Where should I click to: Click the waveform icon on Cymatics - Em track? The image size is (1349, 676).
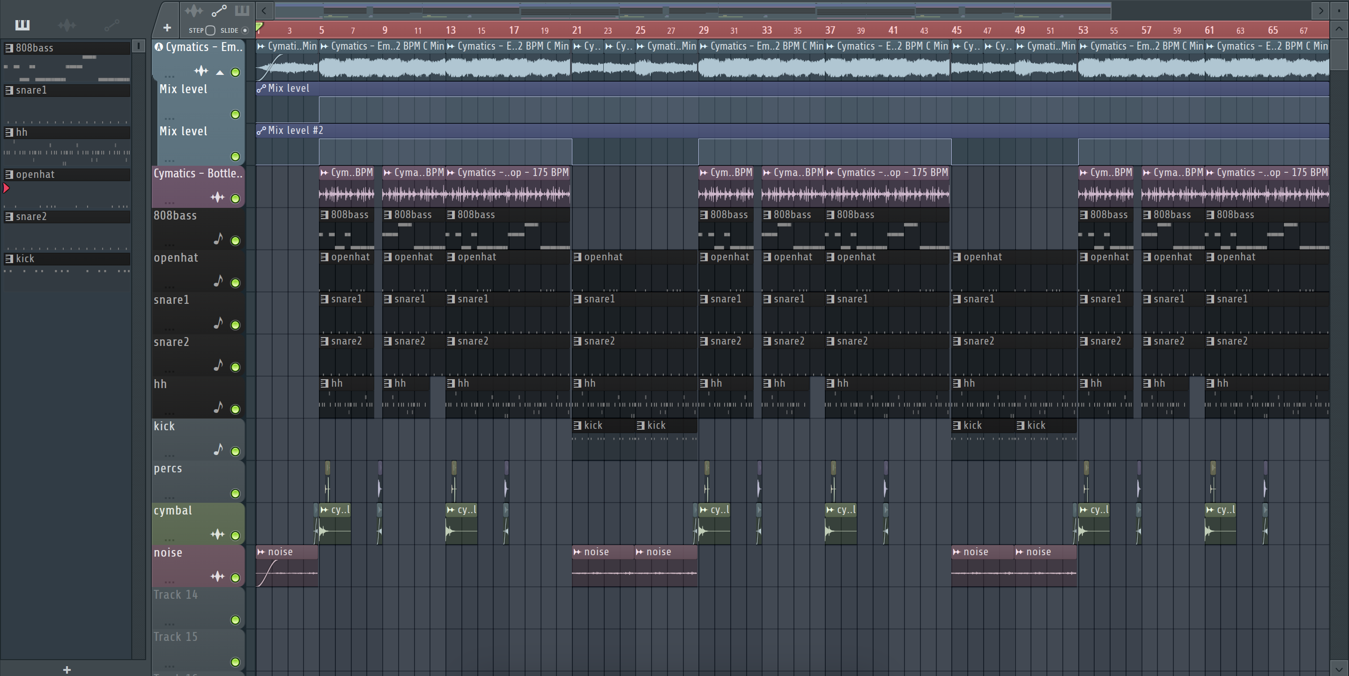tap(201, 71)
